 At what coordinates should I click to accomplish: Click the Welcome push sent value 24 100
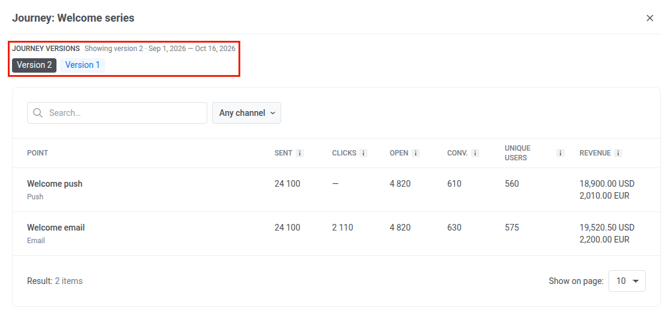point(287,184)
